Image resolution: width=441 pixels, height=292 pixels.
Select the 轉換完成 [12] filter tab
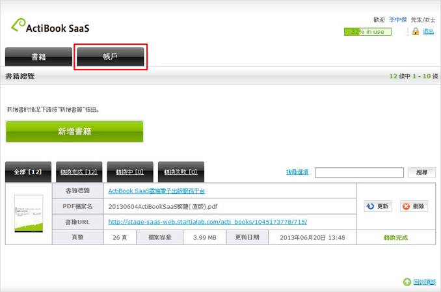79,172
